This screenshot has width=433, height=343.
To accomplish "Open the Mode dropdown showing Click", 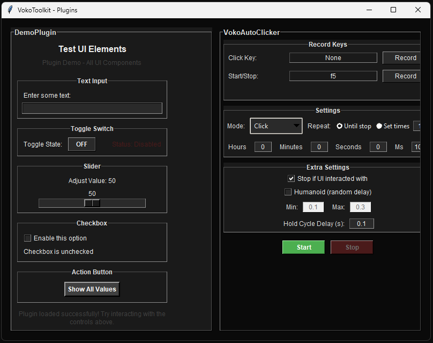I will [276, 126].
